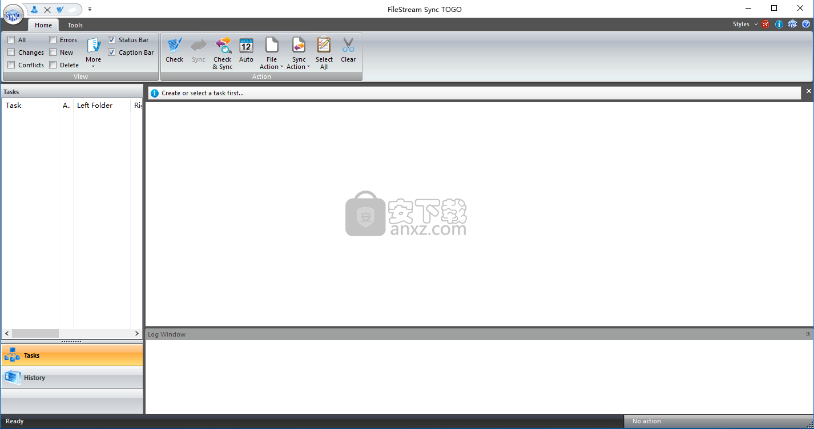Switch to the Tools ribbon tab
Image resolution: width=814 pixels, height=429 pixels.
pos(75,25)
